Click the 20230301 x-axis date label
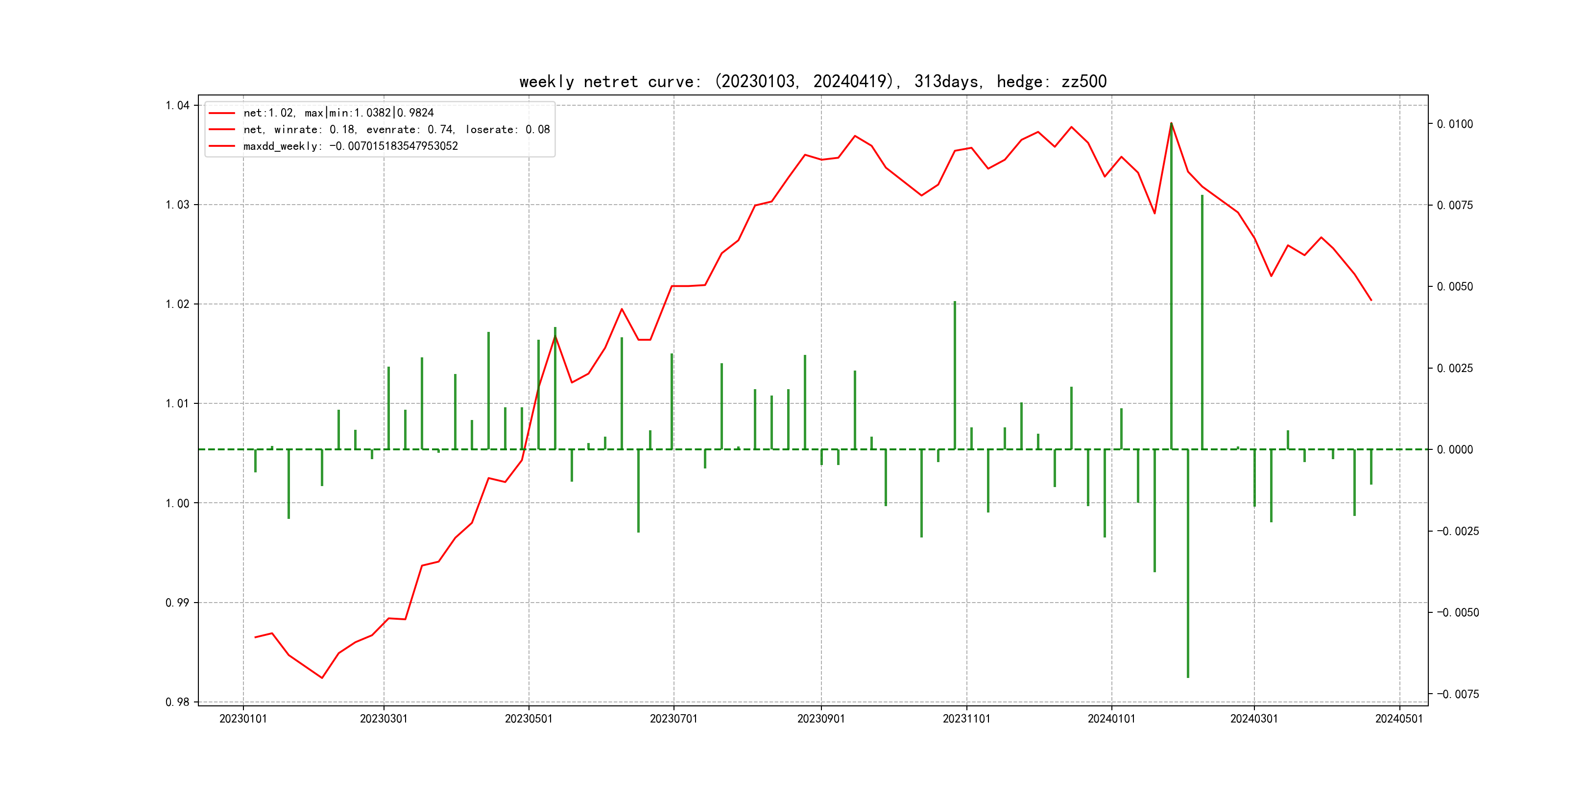 383,719
